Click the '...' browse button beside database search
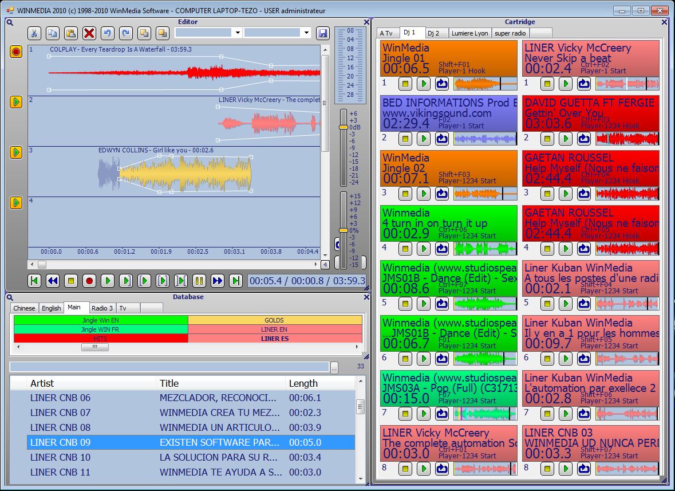The image size is (675, 491). (x=334, y=367)
